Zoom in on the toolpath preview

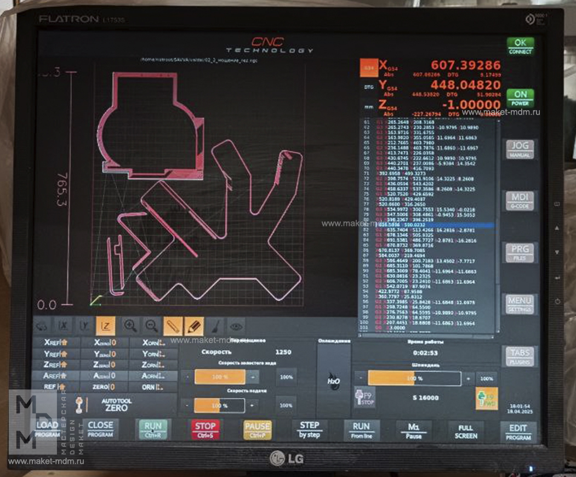tap(130, 326)
